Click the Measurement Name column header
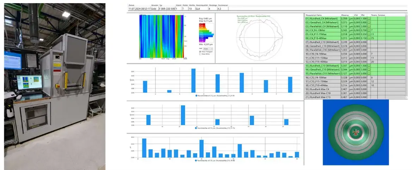Viewport: 413px width, 170px height. coord(313,15)
